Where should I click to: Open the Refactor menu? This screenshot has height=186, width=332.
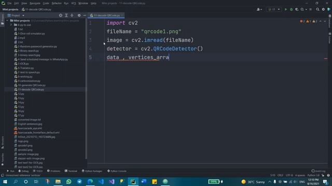pos(57,4)
